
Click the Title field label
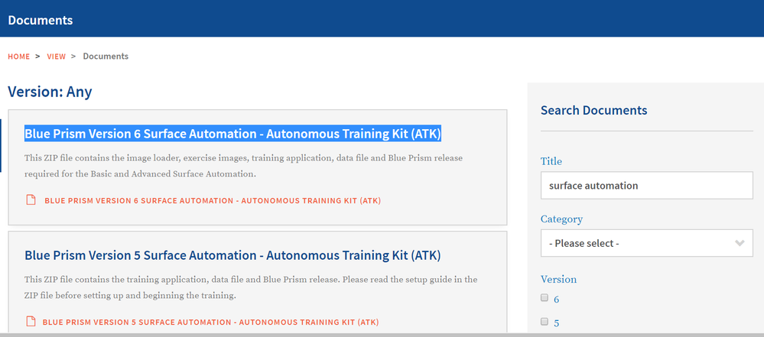pyautogui.click(x=551, y=161)
